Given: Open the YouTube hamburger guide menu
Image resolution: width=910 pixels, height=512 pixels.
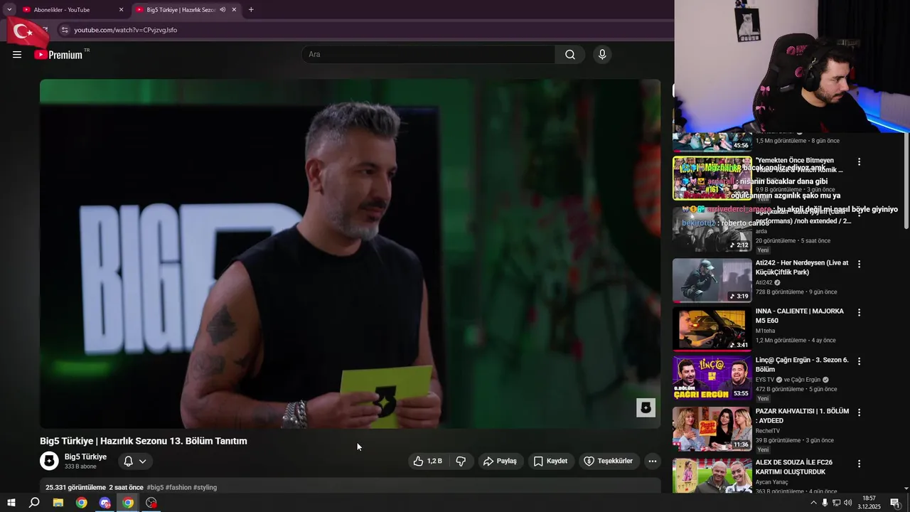Looking at the screenshot, I should tap(17, 55).
